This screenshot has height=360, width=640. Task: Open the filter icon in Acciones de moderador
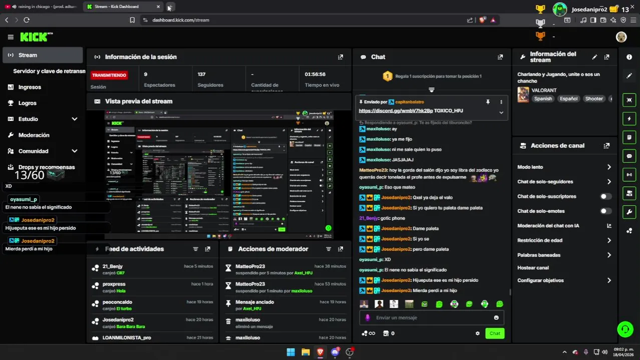[329, 249]
